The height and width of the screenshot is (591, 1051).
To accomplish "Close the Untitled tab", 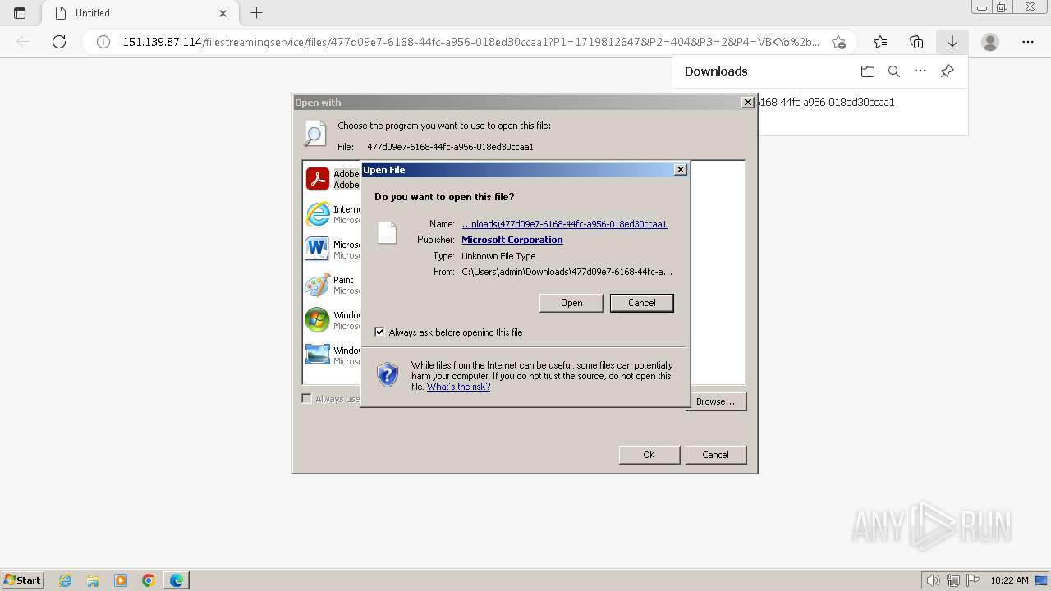I will coord(223,13).
